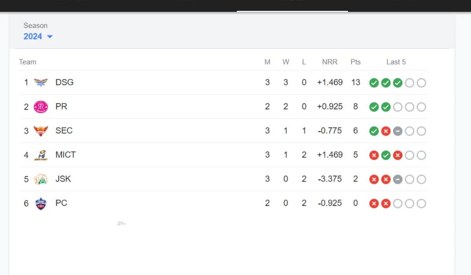
Task: Open the SEC team logo
Action: pyautogui.click(x=41, y=131)
